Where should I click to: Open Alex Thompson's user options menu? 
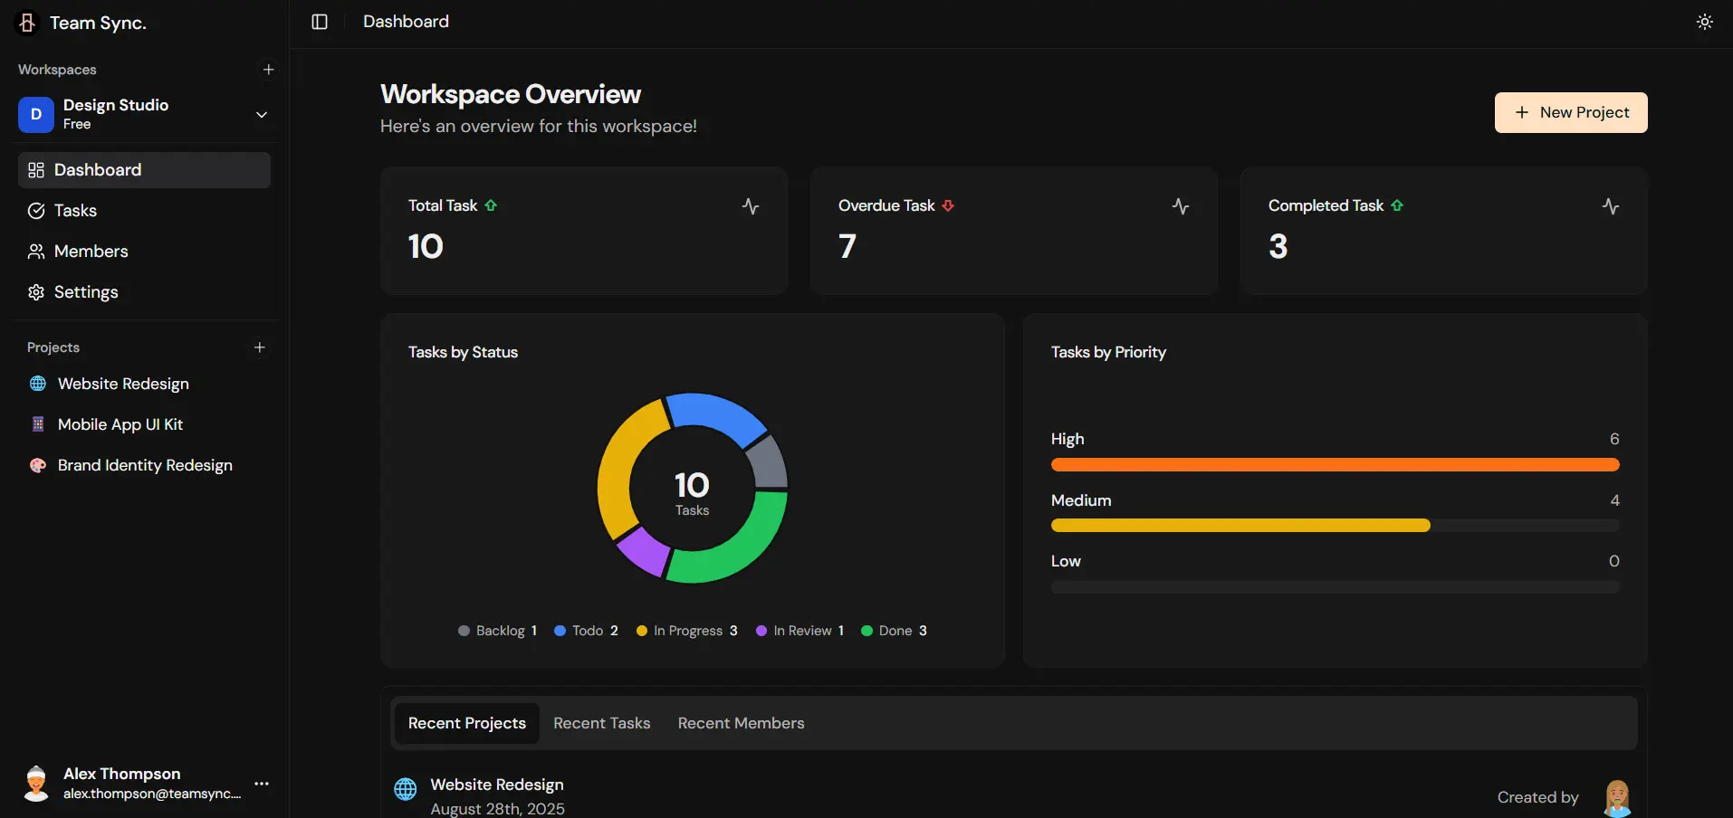pyautogui.click(x=262, y=784)
